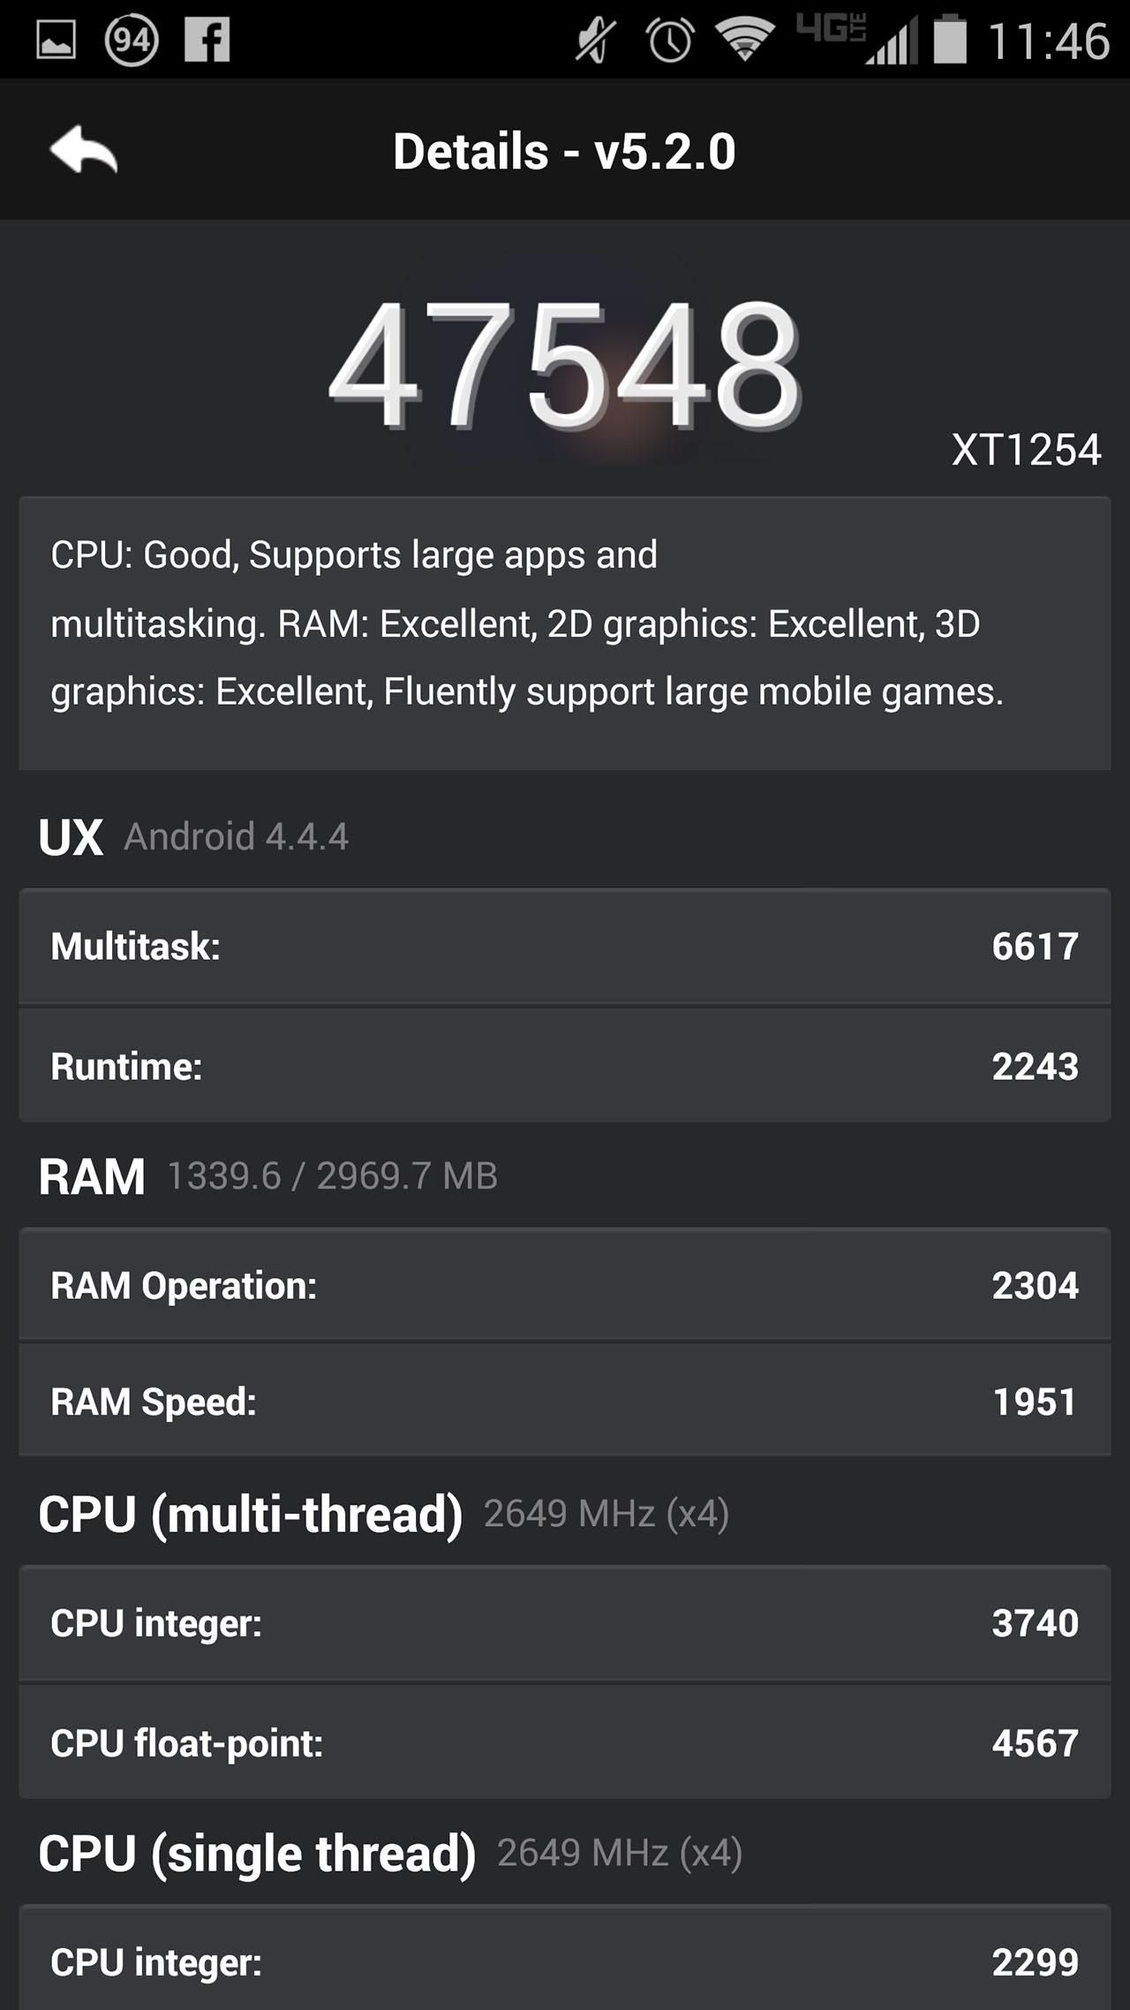Tap the performance summary description box

(565, 632)
